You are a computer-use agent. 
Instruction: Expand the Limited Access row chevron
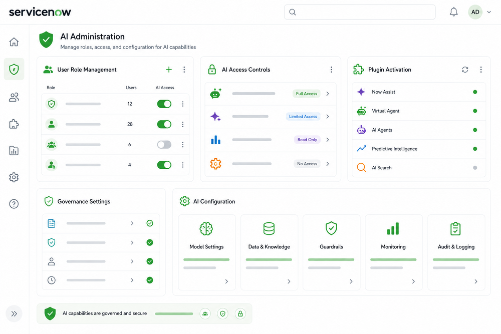pyautogui.click(x=328, y=117)
